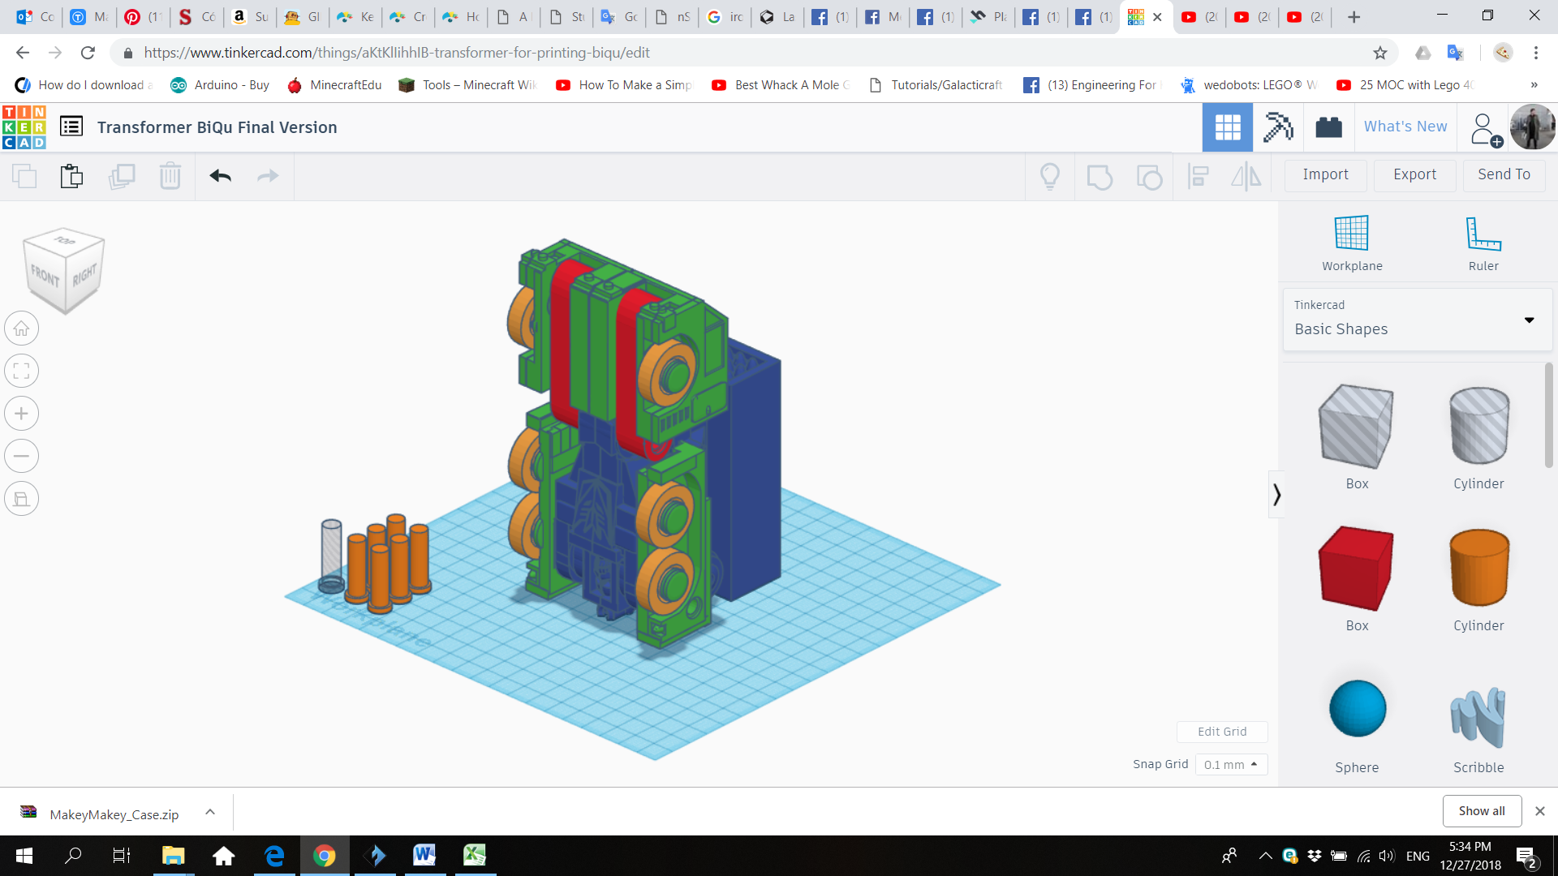Open Microsoft Word from the taskbar
Screen dimensions: 1558x876
[424, 855]
